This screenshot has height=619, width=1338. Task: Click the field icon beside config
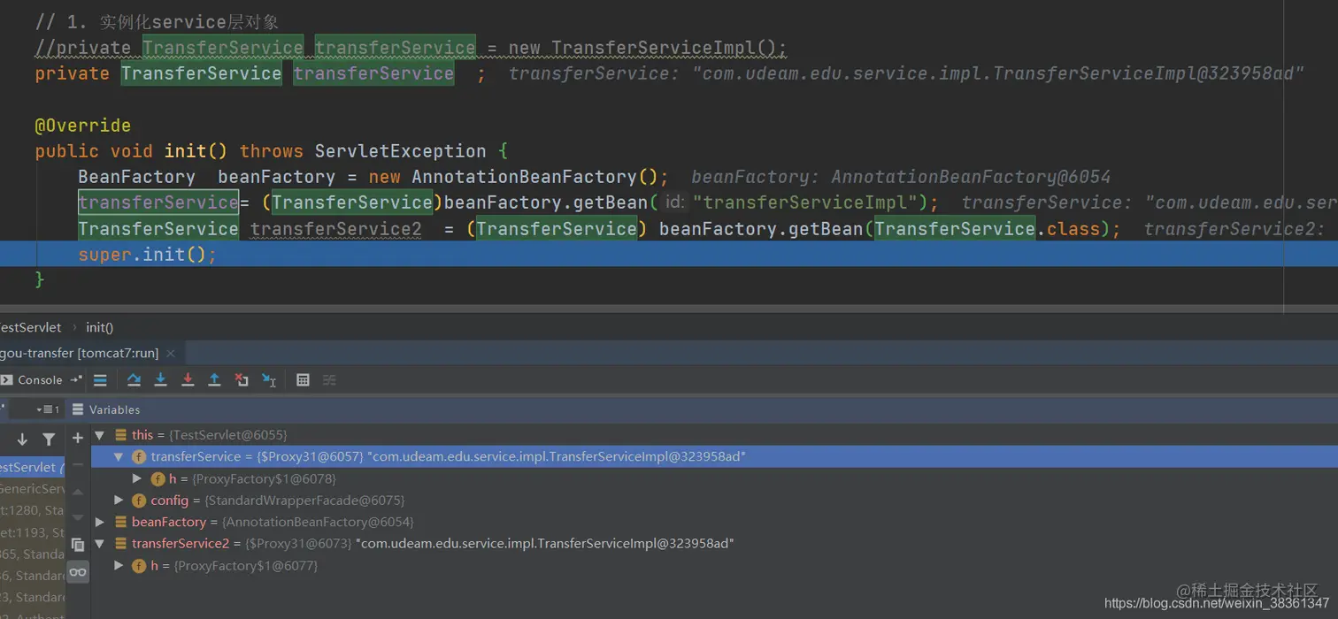coord(139,501)
